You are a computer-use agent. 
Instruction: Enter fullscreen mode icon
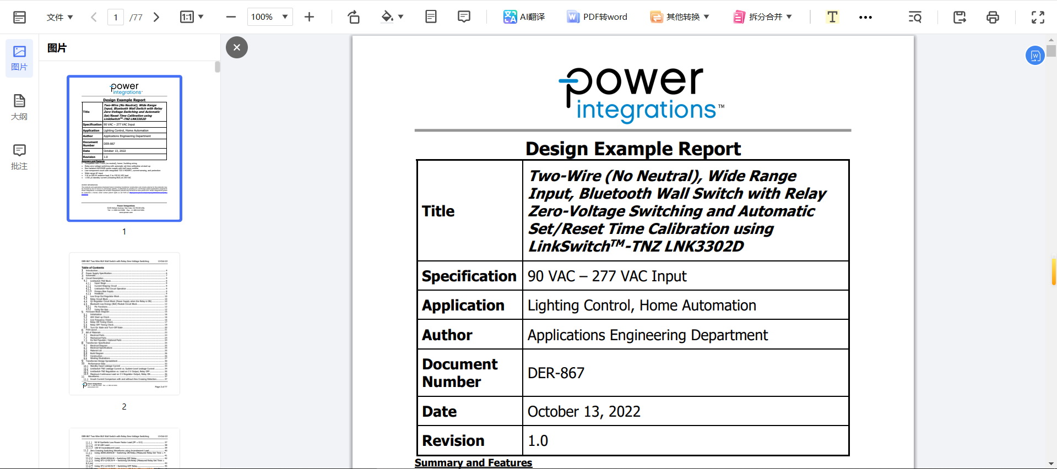coord(1038,17)
